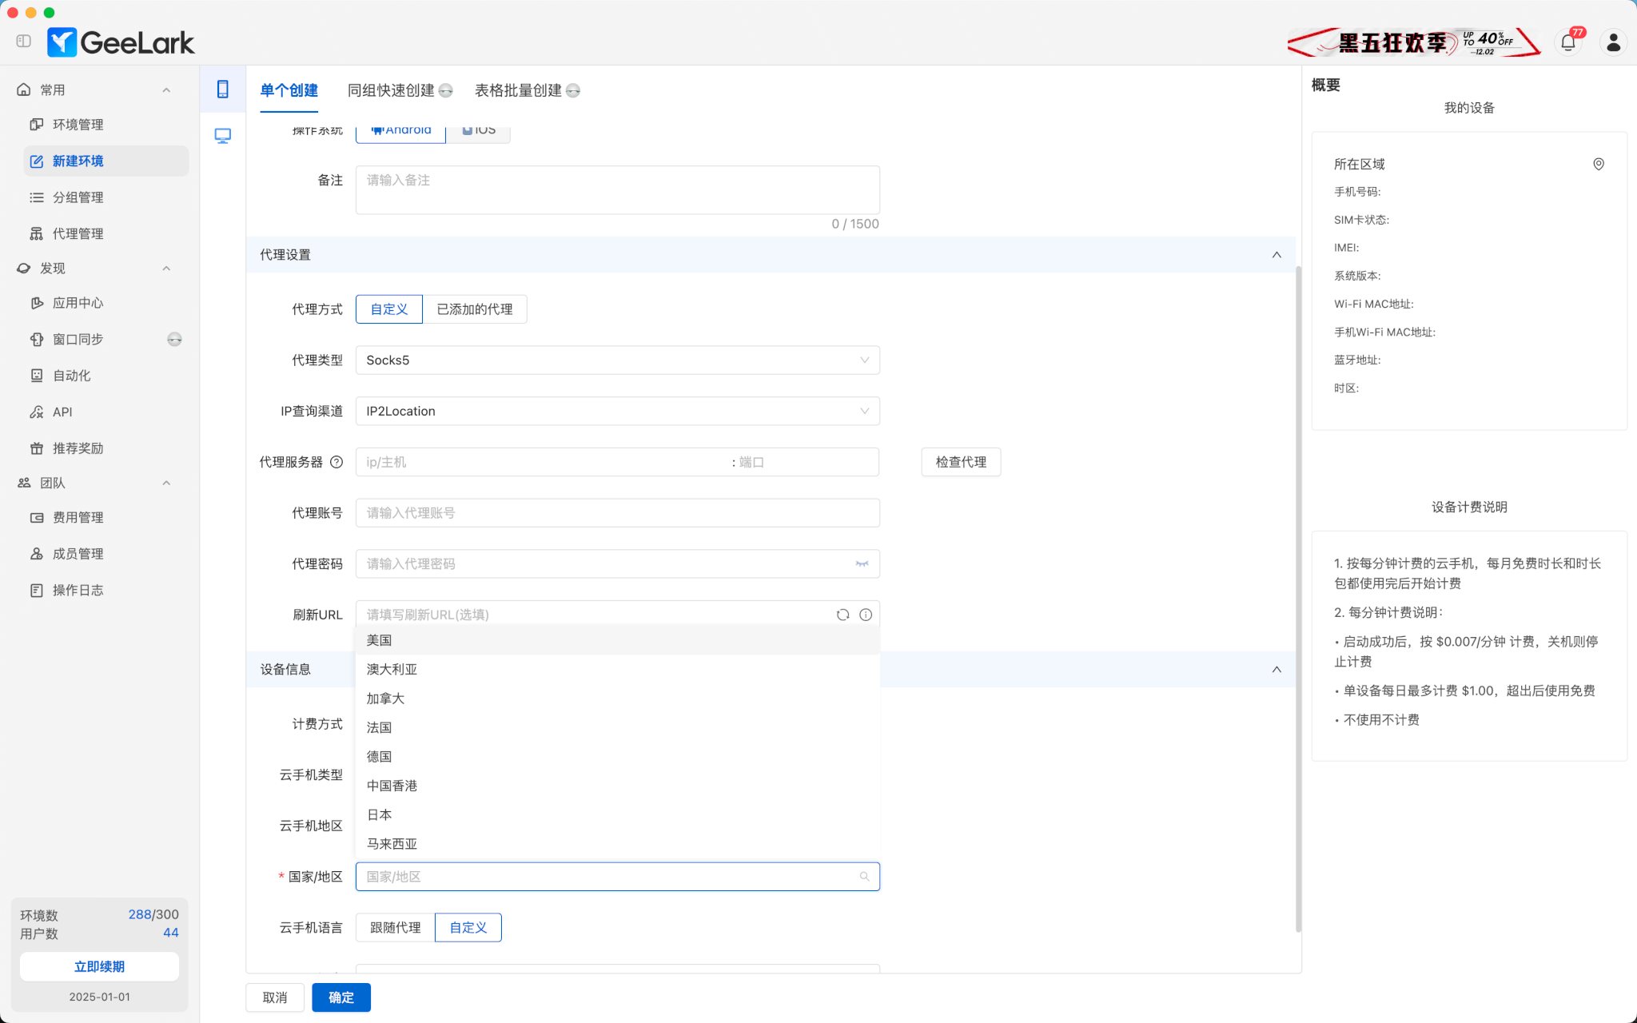1637x1023 pixels.
Task: Open 代理管理 in the sidebar
Action: (x=78, y=233)
